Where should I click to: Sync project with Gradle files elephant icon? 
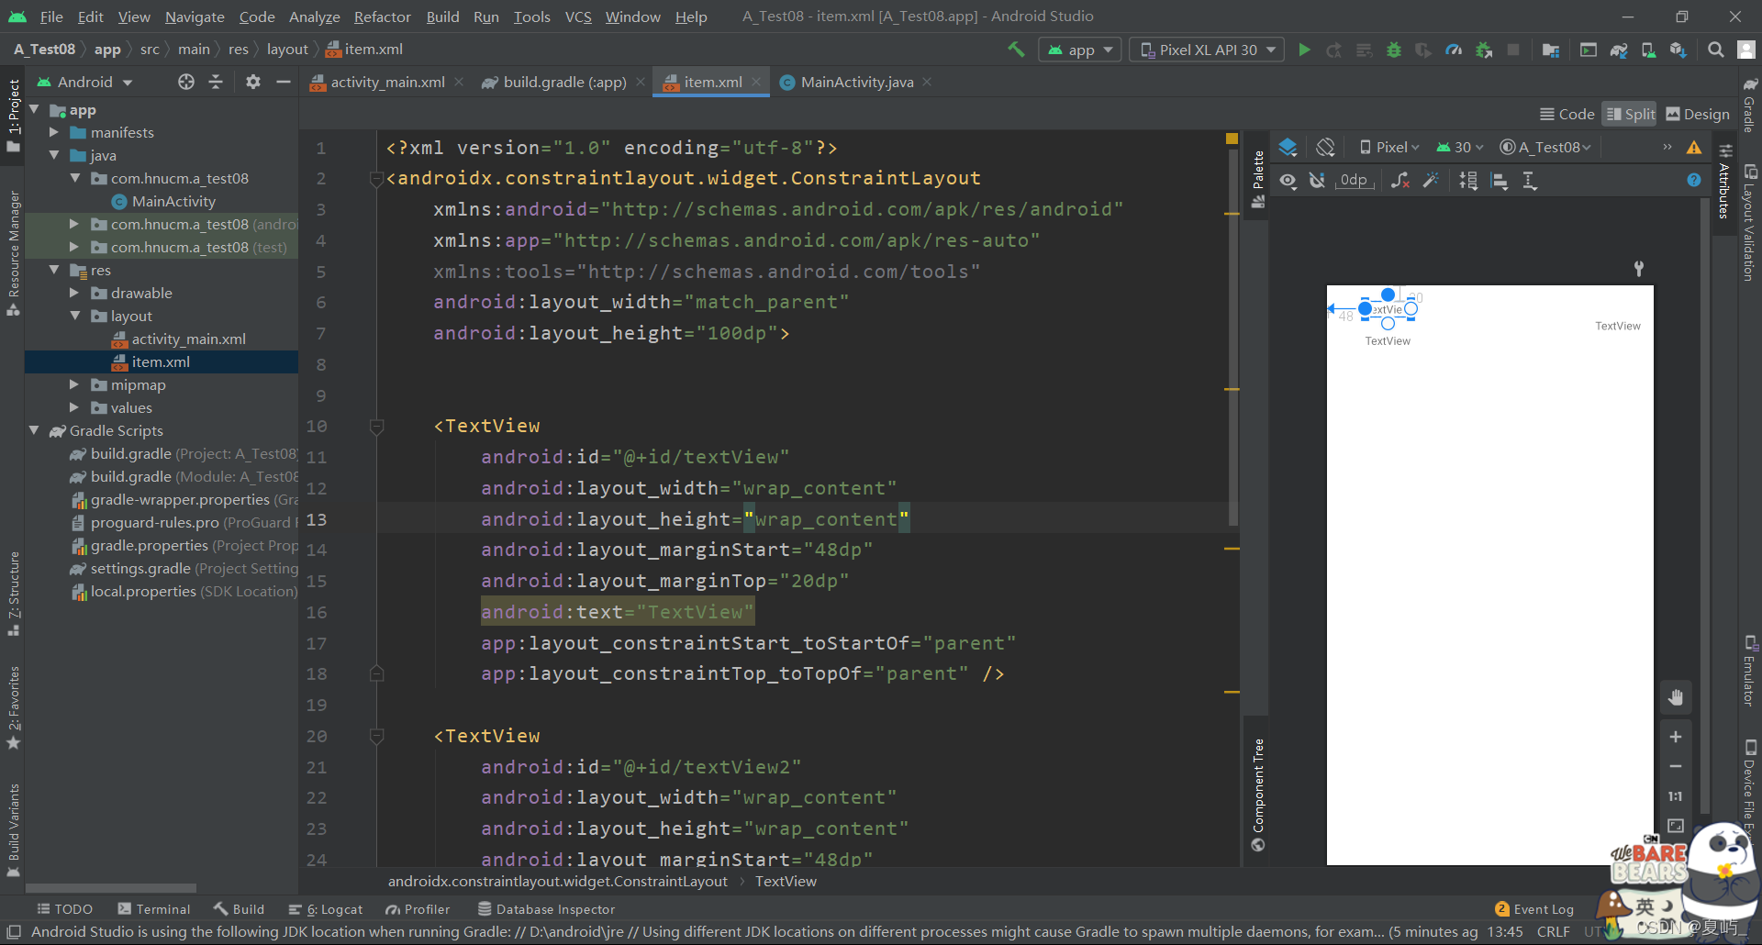pos(1619,50)
